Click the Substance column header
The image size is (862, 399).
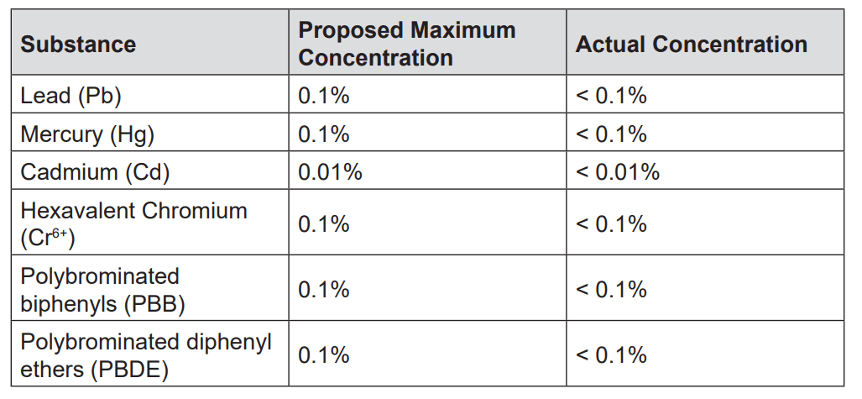click(78, 45)
